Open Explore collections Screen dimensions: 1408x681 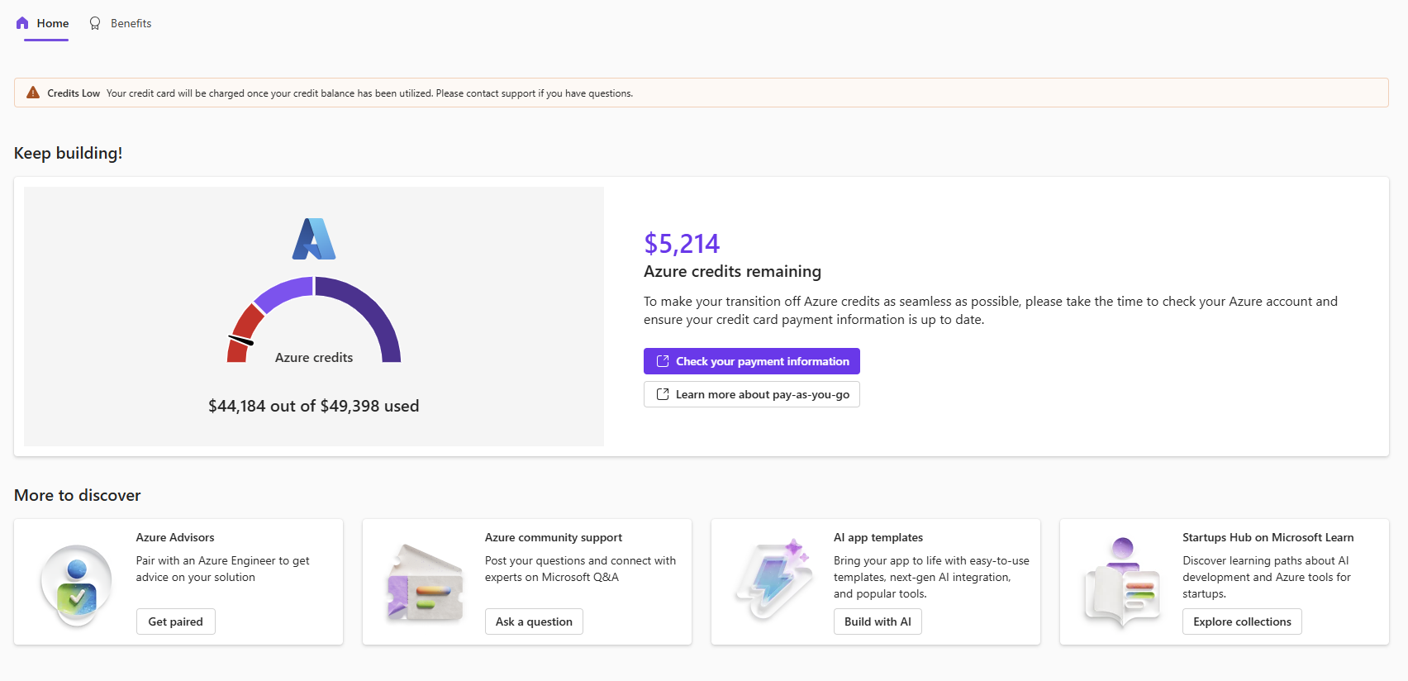pyautogui.click(x=1242, y=621)
